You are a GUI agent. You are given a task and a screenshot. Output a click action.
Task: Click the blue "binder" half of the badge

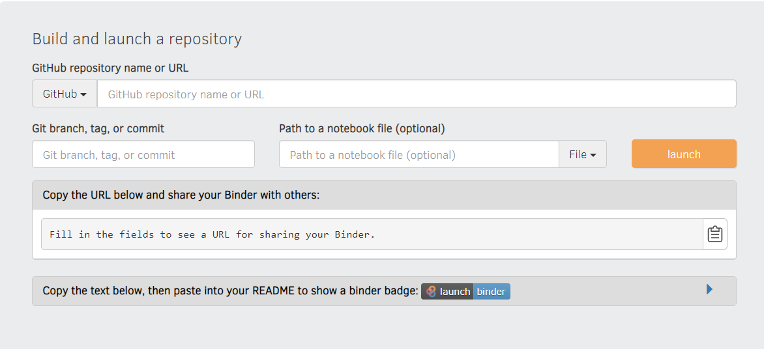(492, 292)
